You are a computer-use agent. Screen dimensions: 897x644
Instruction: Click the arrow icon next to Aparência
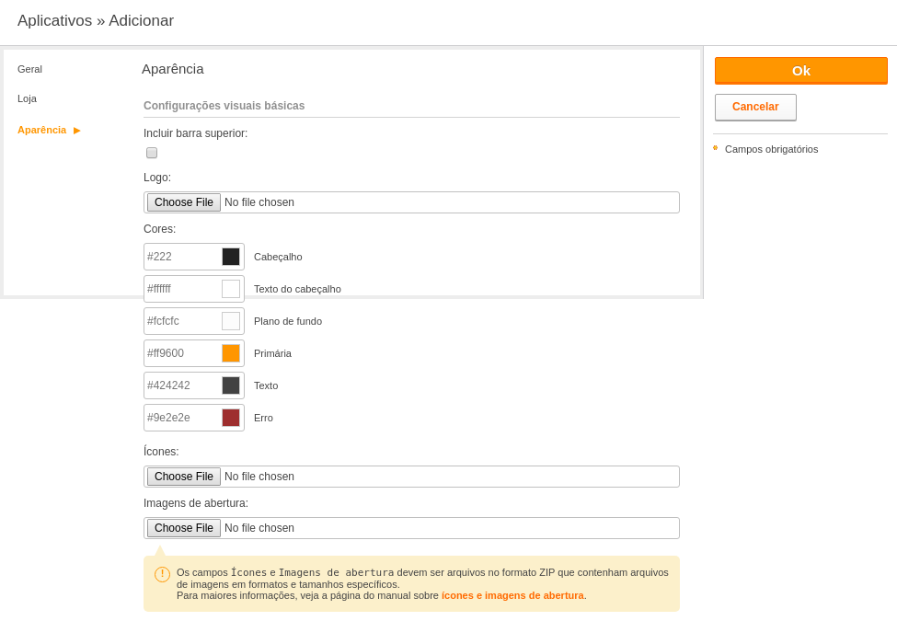[77, 131]
